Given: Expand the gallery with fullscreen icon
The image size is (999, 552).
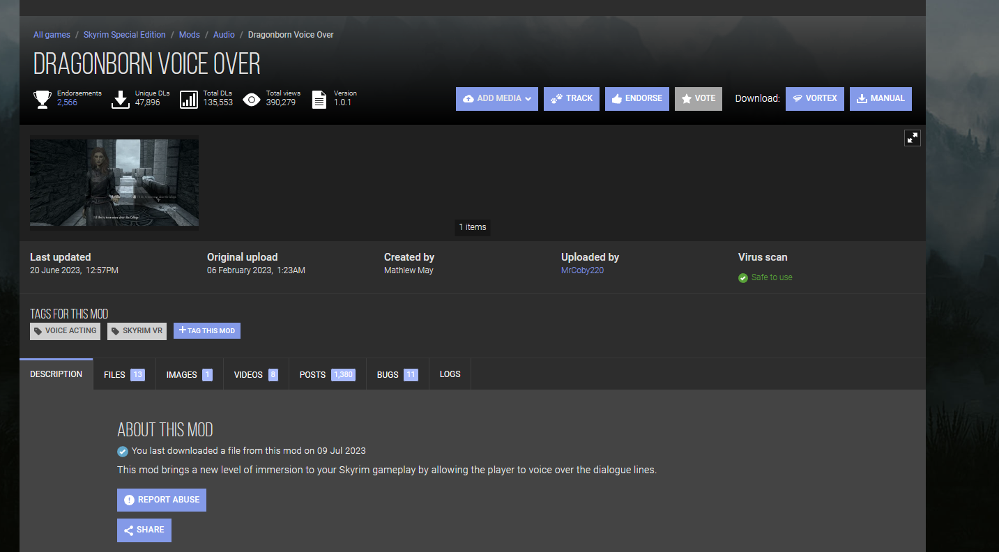Looking at the screenshot, I should (x=912, y=138).
